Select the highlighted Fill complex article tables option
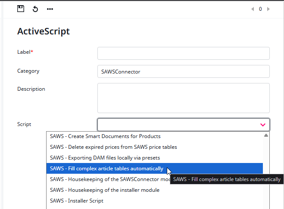This screenshot has width=284, height=209. 106,169
